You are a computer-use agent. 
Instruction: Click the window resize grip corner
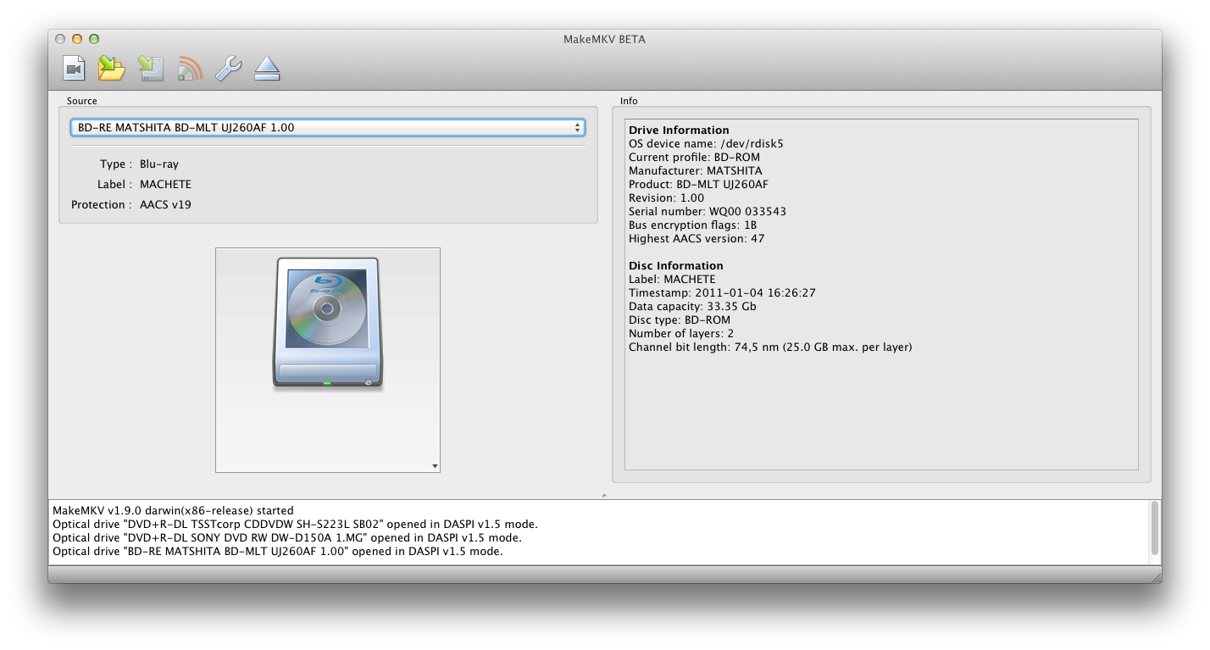[x=1156, y=577]
